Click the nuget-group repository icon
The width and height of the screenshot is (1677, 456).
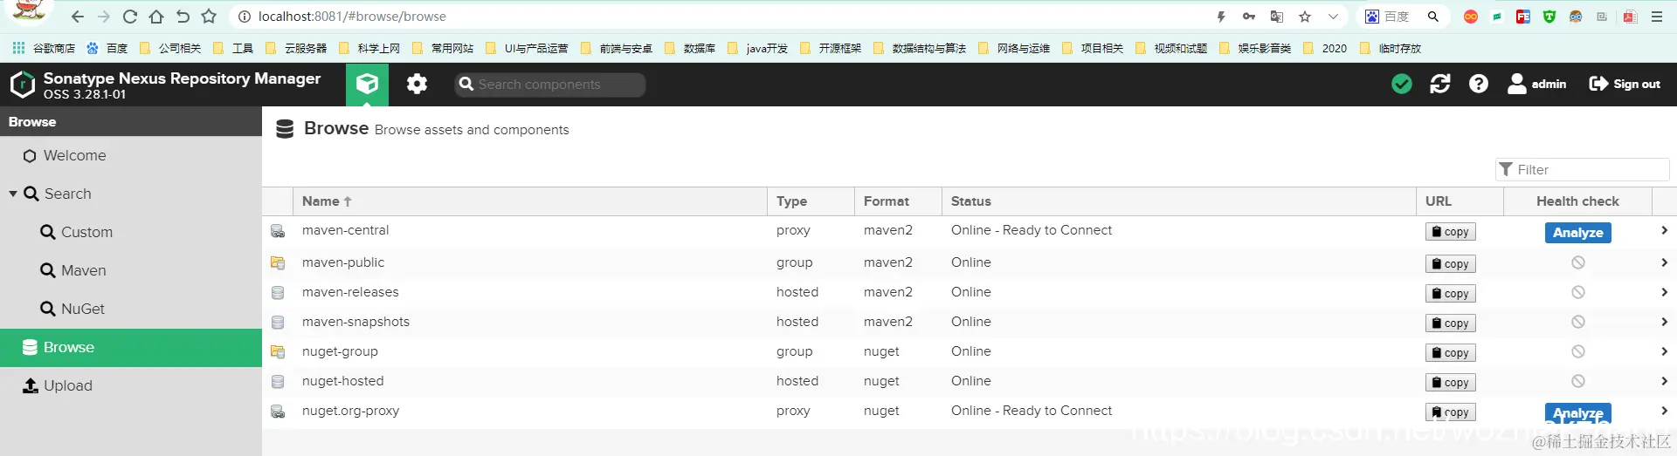click(278, 352)
